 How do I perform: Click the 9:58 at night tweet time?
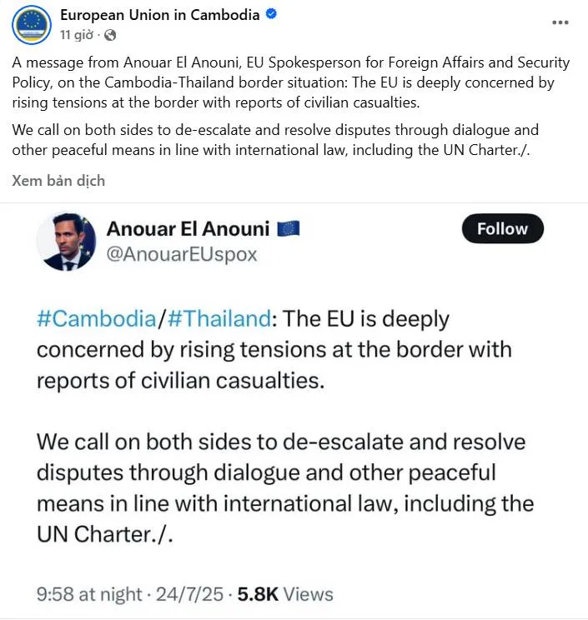click(89, 594)
